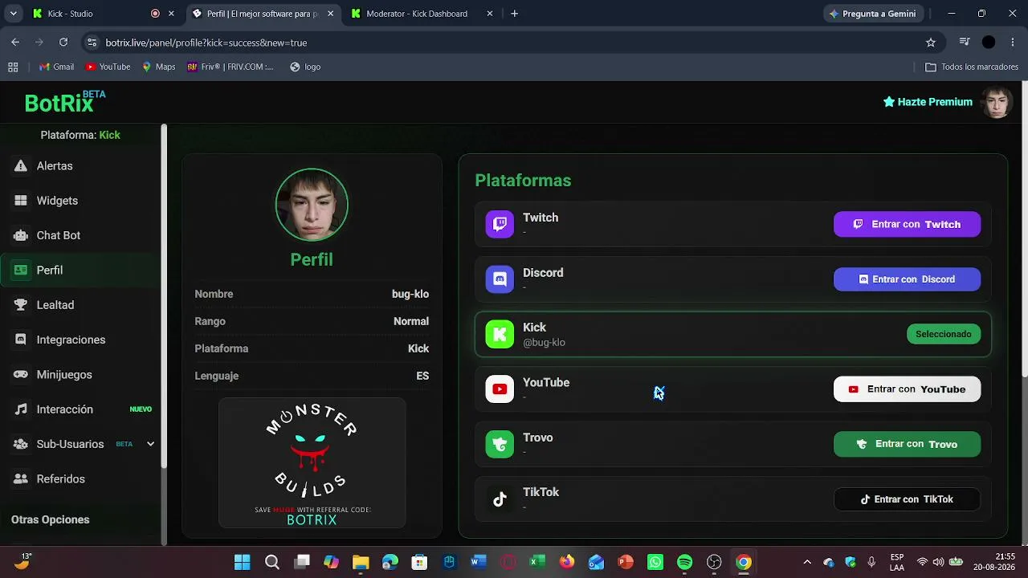This screenshot has height=578, width=1028.
Task: Click the Lealtad trophy icon
Action: coord(21,305)
